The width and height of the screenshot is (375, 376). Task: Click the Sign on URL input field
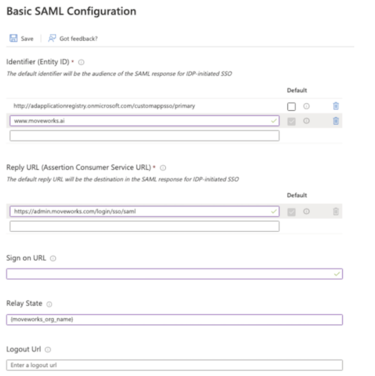tap(175, 274)
